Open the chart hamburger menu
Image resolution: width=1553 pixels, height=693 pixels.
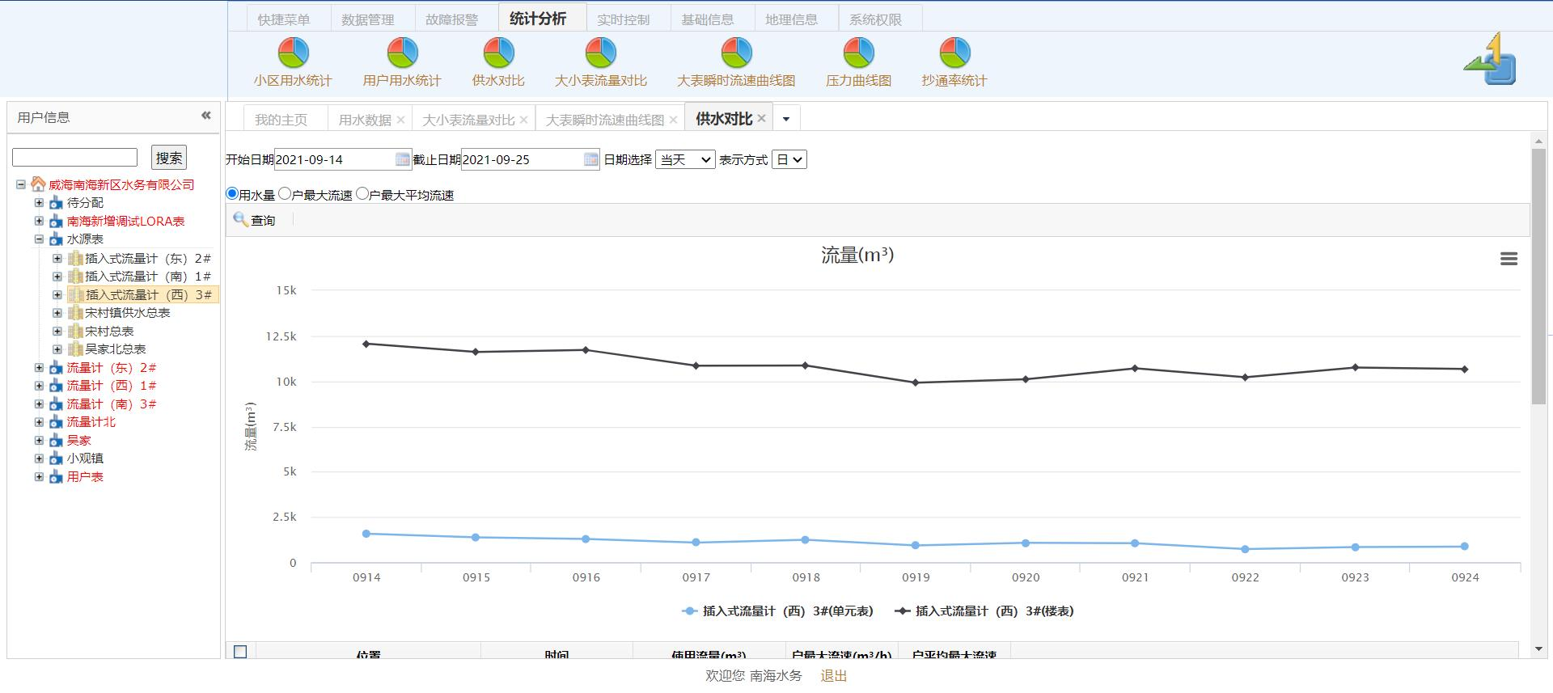click(1509, 259)
